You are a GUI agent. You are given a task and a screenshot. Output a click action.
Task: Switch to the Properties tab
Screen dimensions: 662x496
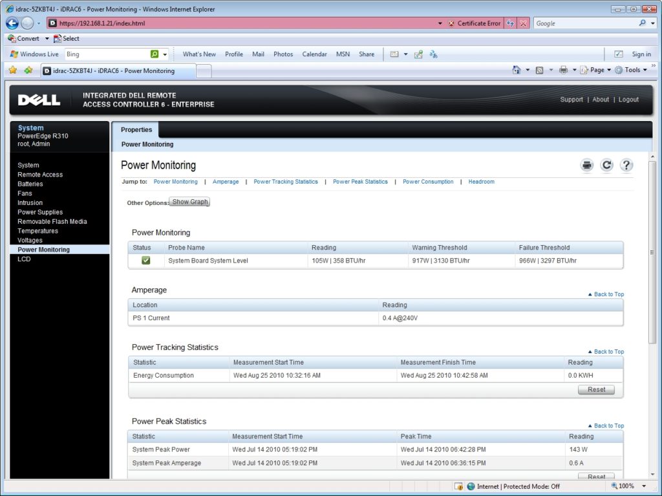point(136,129)
